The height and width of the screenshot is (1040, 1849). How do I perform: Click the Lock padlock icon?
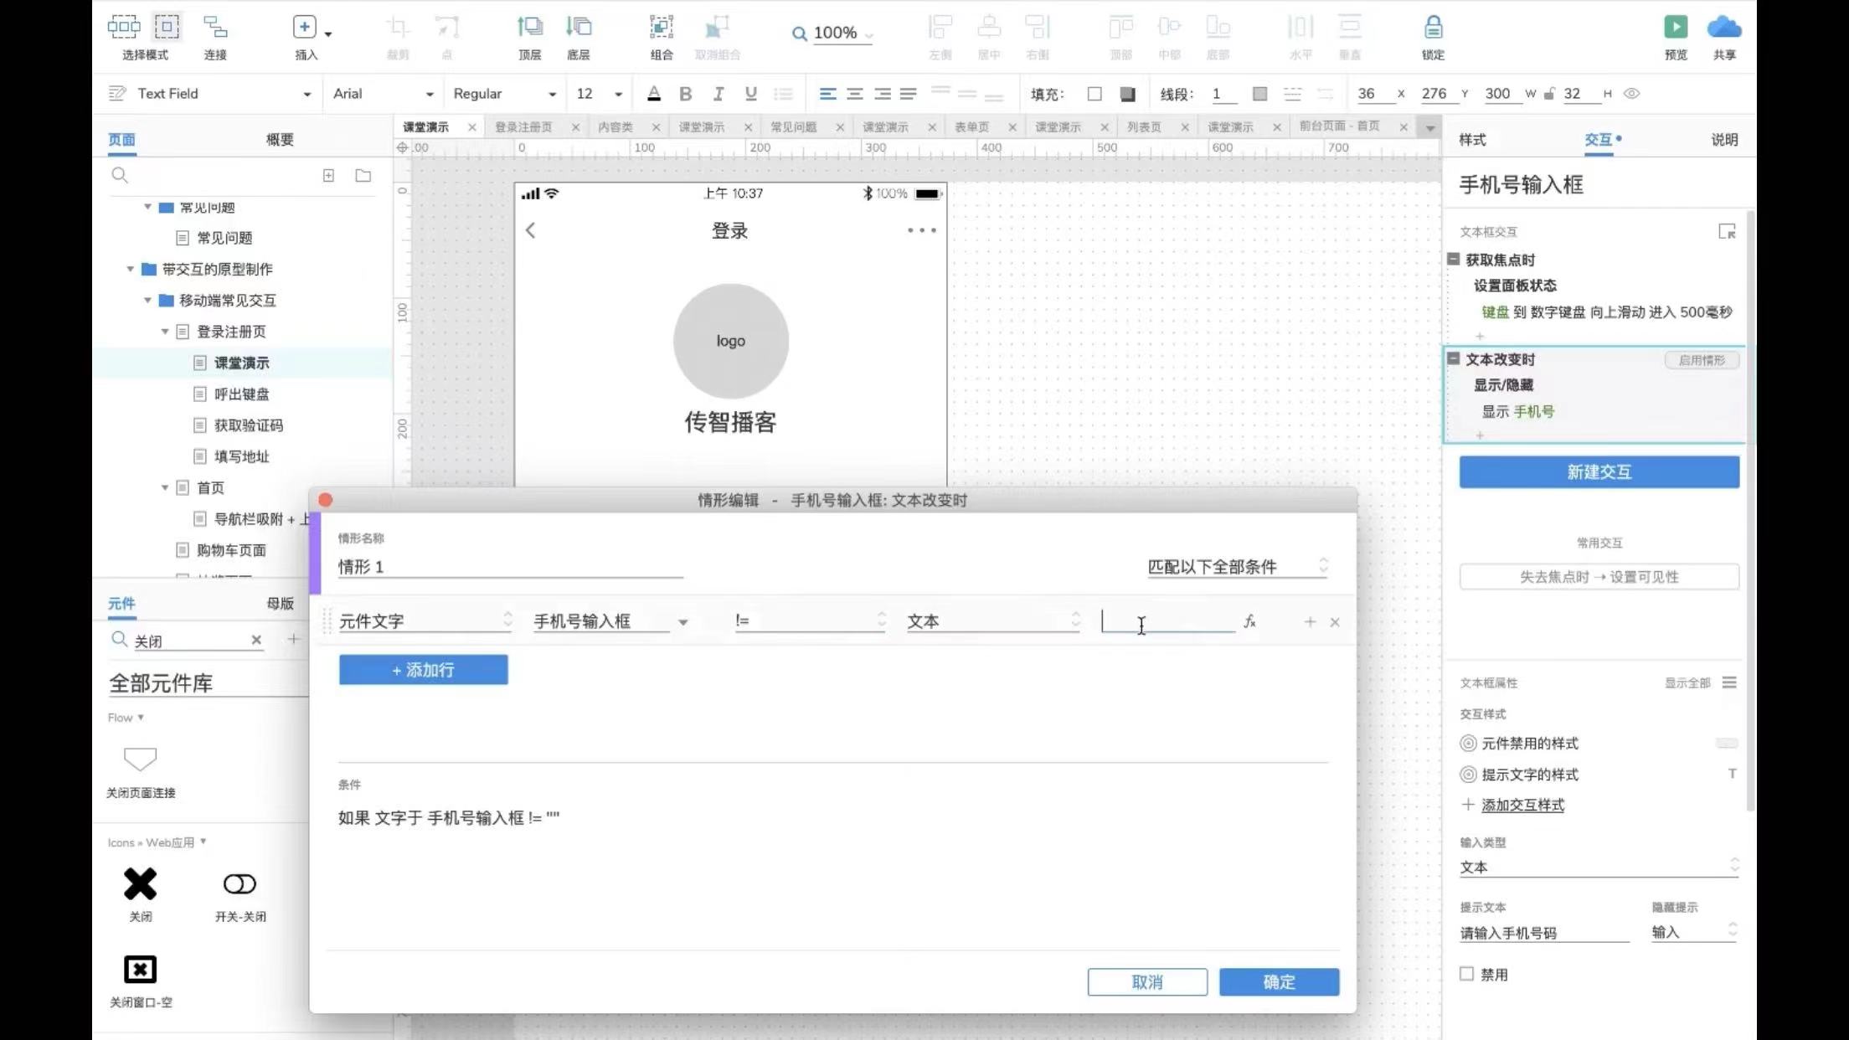coord(1433,28)
